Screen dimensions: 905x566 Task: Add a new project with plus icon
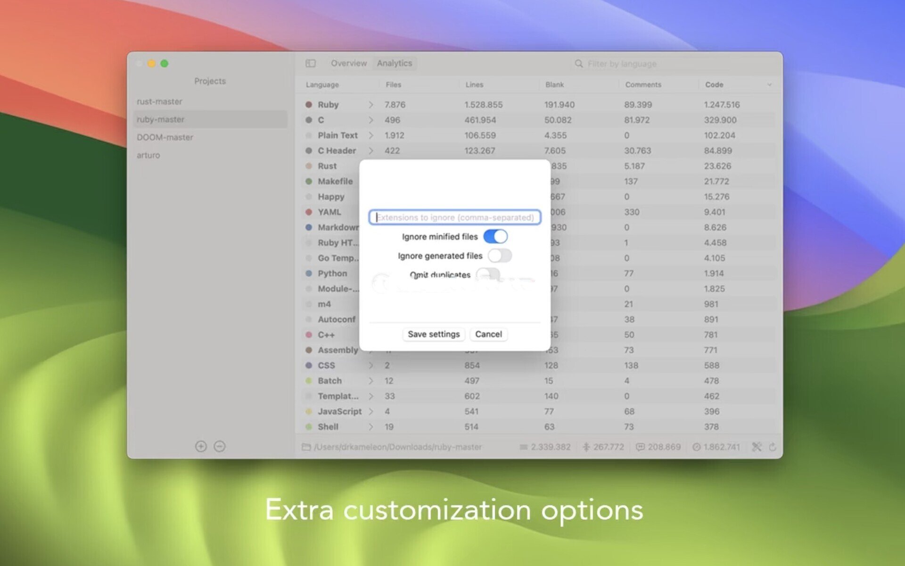[201, 446]
